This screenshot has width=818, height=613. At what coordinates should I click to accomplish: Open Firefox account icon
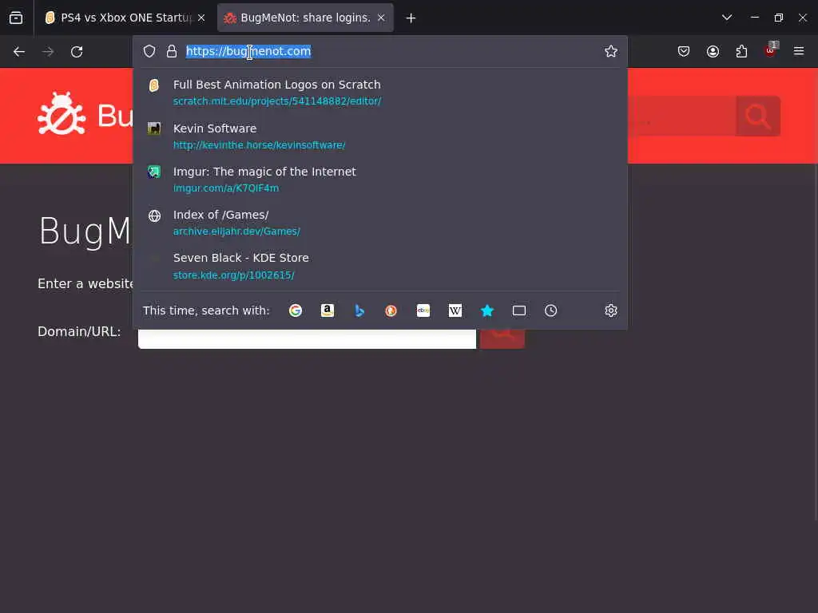(x=713, y=51)
